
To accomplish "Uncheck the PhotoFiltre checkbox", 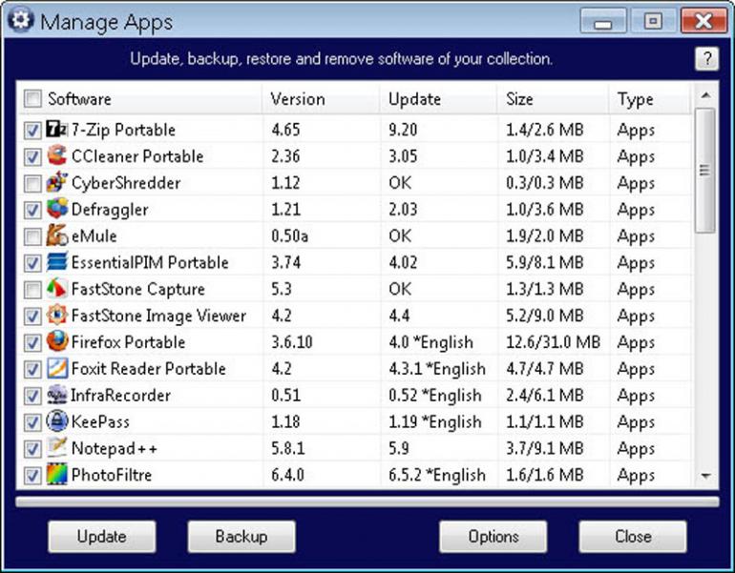I will click(x=32, y=476).
